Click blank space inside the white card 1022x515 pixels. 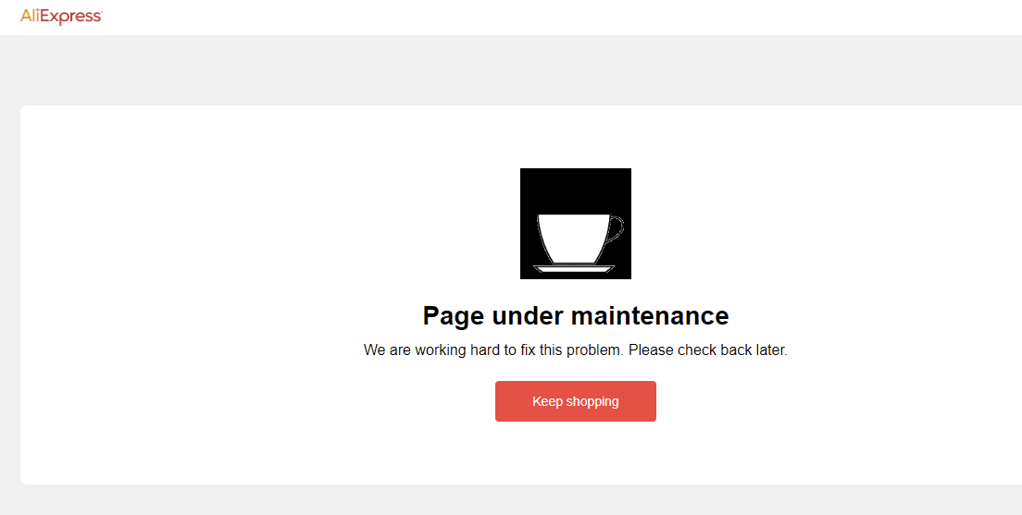[x=195, y=293]
